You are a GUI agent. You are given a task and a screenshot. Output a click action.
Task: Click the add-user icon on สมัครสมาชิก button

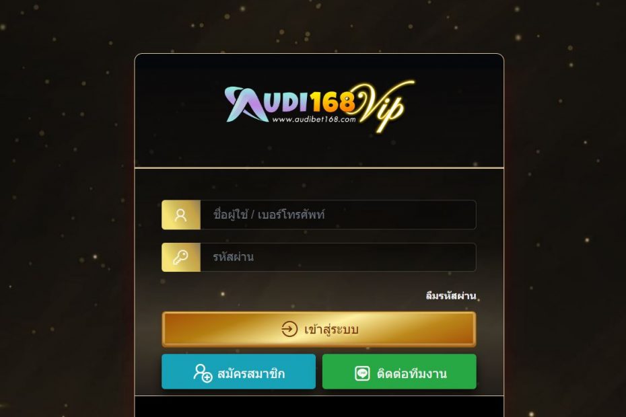tap(203, 373)
